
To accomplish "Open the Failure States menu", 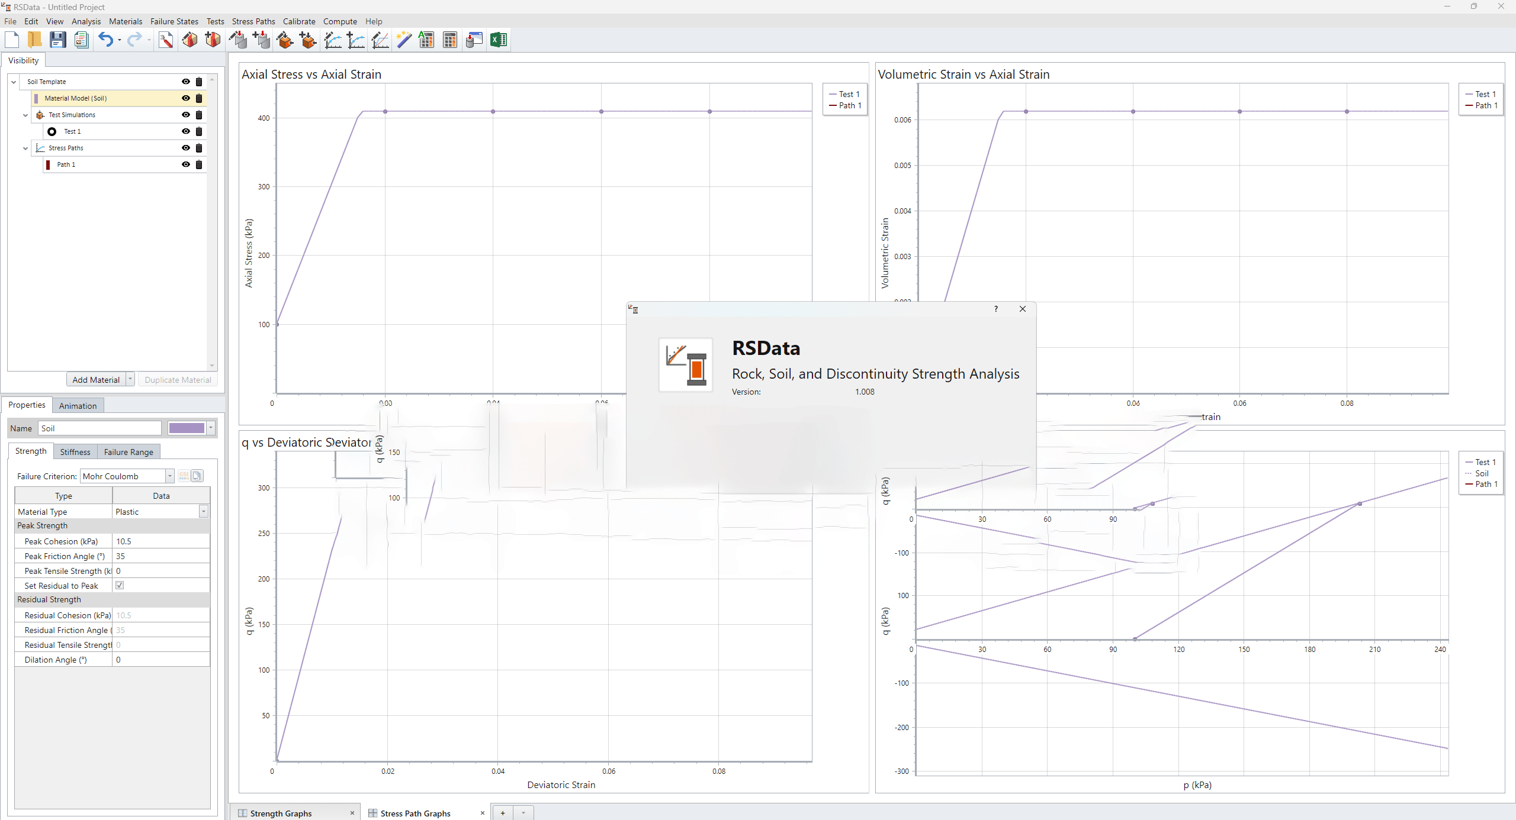I will pyautogui.click(x=174, y=21).
